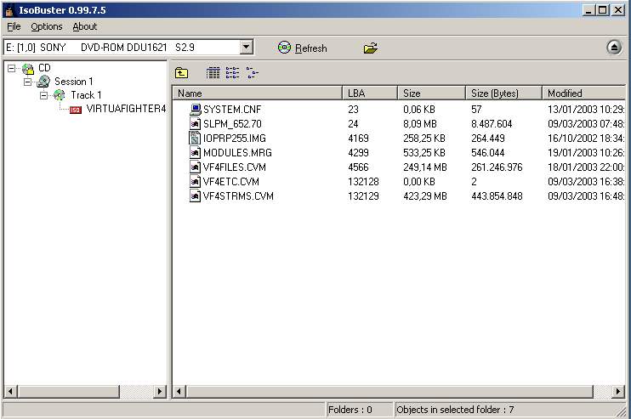The image size is (631, 419).
Task: Click the VF4STRMS.CVM file icon
Action: [196, 195]
